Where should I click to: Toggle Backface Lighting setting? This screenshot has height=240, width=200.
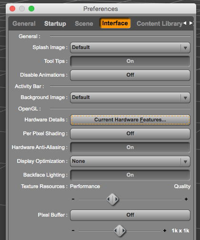[130, 175]
